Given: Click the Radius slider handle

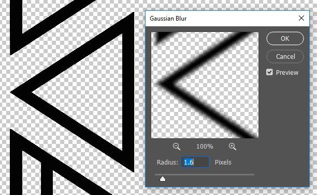Looking at the screenshot, I should 163,179.
